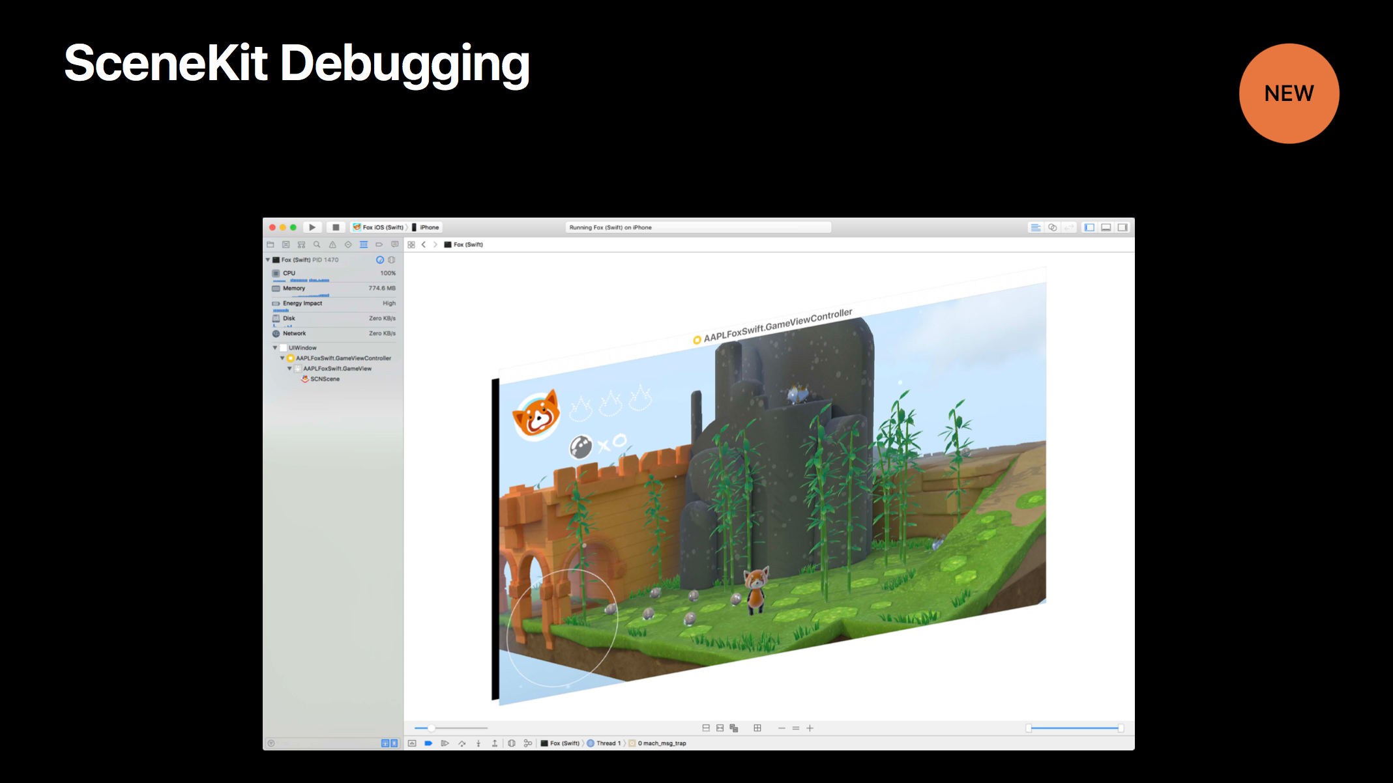This screenshot has width=1393, height=783.
Task: Toggle the right Utilities panel visibility
Action: pyautogui.click(x=1122, y=227)
